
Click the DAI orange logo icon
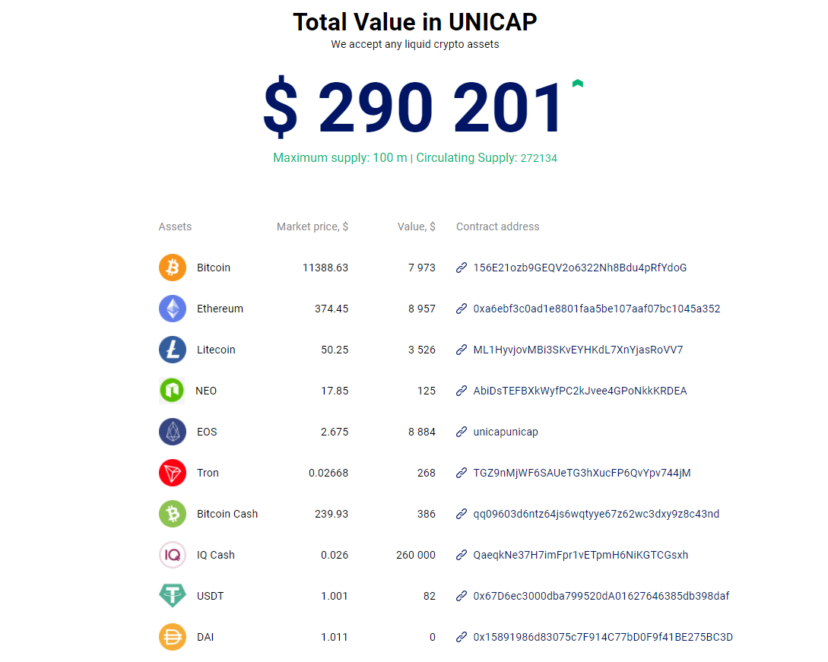(172, 637)
